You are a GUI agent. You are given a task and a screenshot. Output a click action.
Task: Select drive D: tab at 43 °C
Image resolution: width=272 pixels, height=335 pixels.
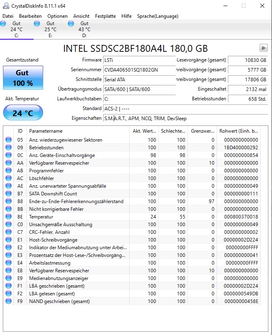(x=85, y=30)
